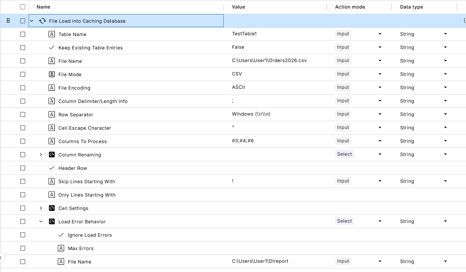The image size is (466, 272).
Task: Select the File Mode row checkbox
Action: [23, 74]
